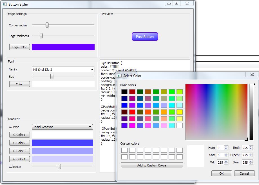Click the G.Color4 button
Image resolution: width=259 pixels, height=185 pixels.
point(19,159)
